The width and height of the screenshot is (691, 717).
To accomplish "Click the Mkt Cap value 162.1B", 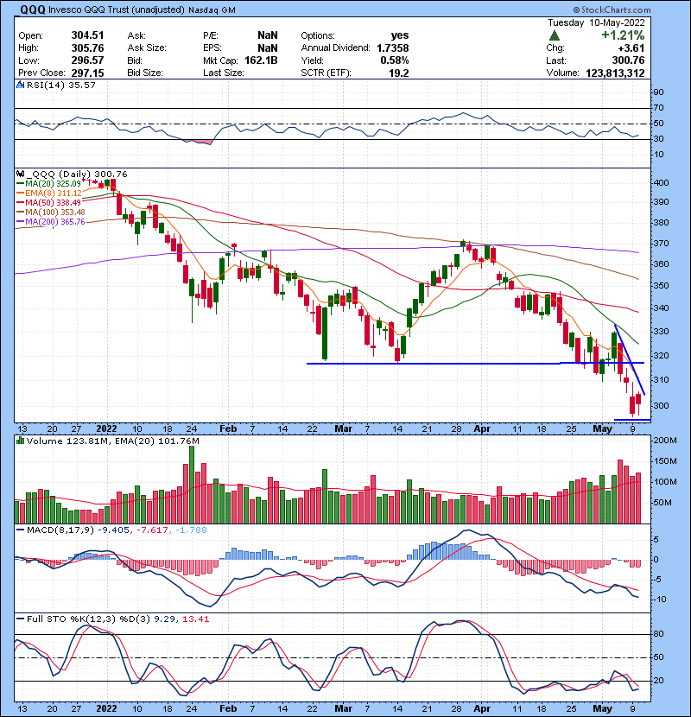I will pyautogui.click(x=261, y=60).
